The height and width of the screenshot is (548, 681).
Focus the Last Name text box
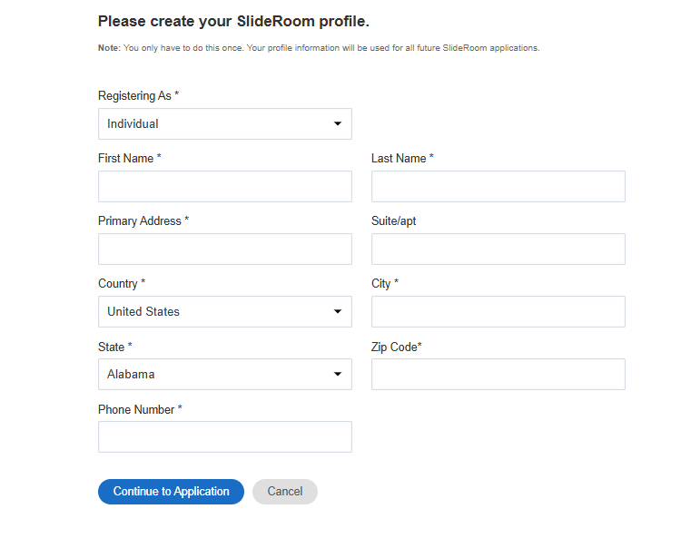click(498, 187)
